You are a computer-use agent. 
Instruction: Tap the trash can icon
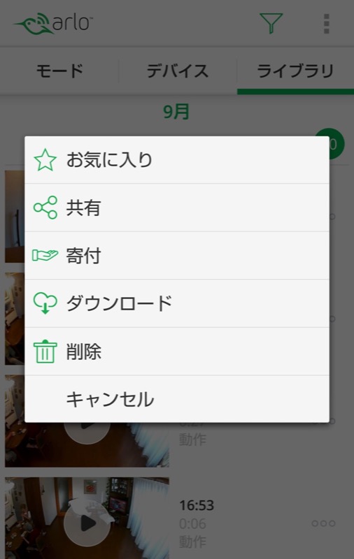click(x=45, y=351)
